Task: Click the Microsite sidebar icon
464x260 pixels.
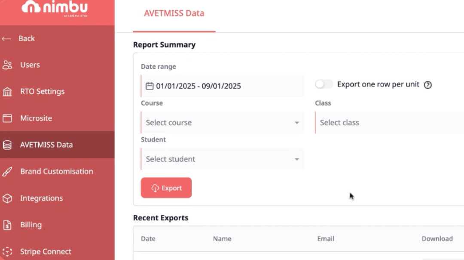Action: point(7,118)
